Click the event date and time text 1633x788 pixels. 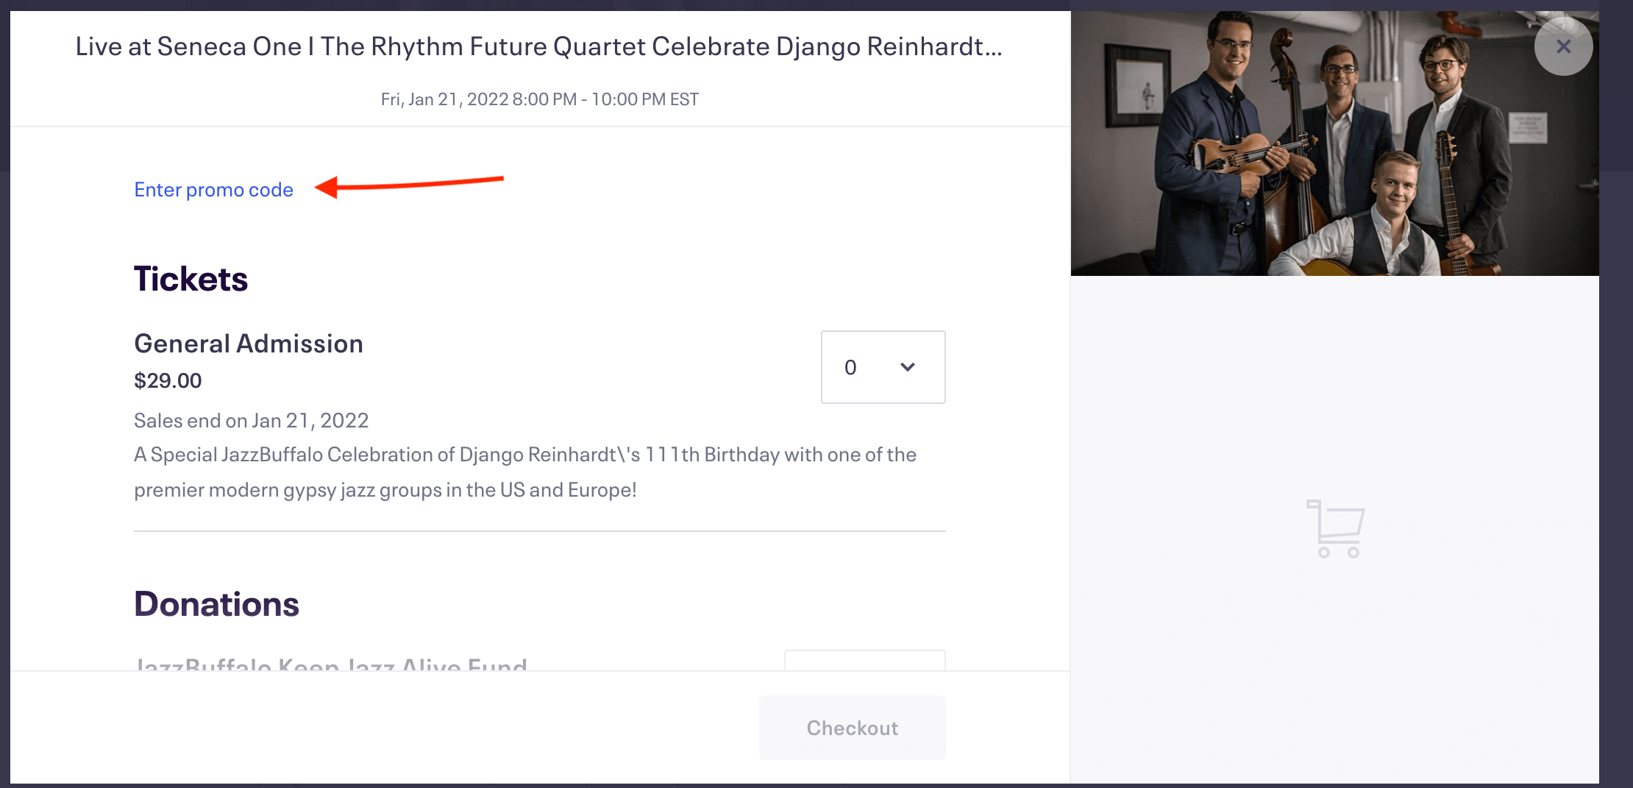539,99
